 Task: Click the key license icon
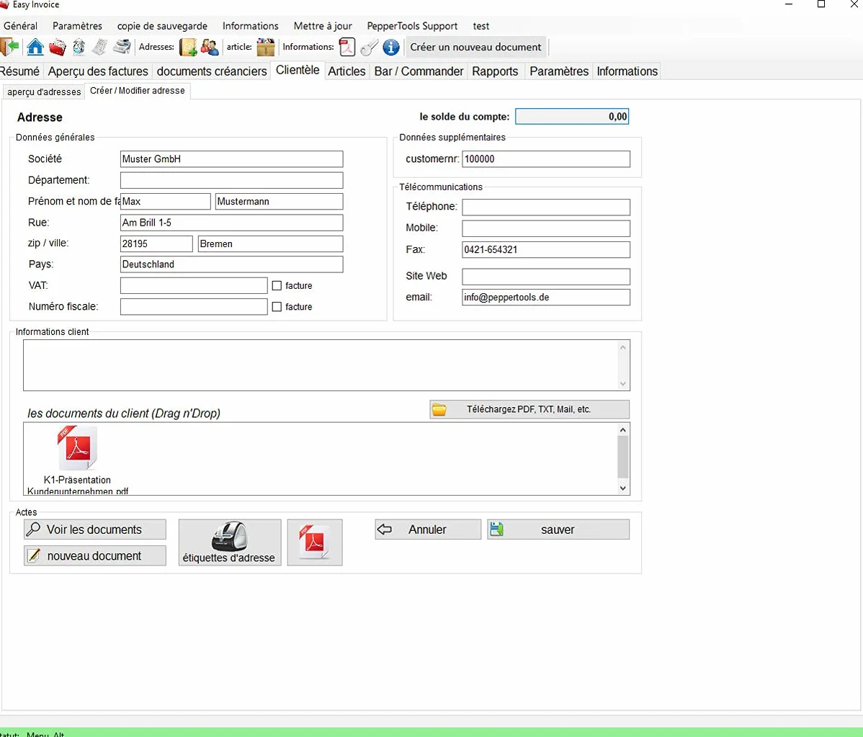pyautogui.click(x=370, y=48)
